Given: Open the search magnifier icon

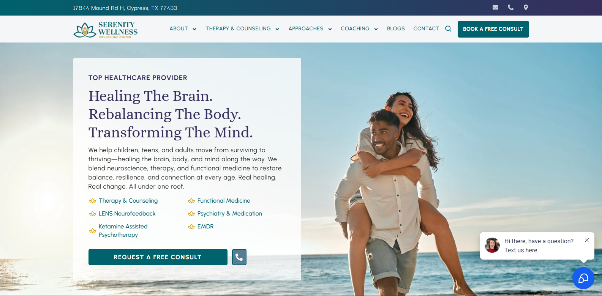Looking at the screenshot, I should pos(448,29).
